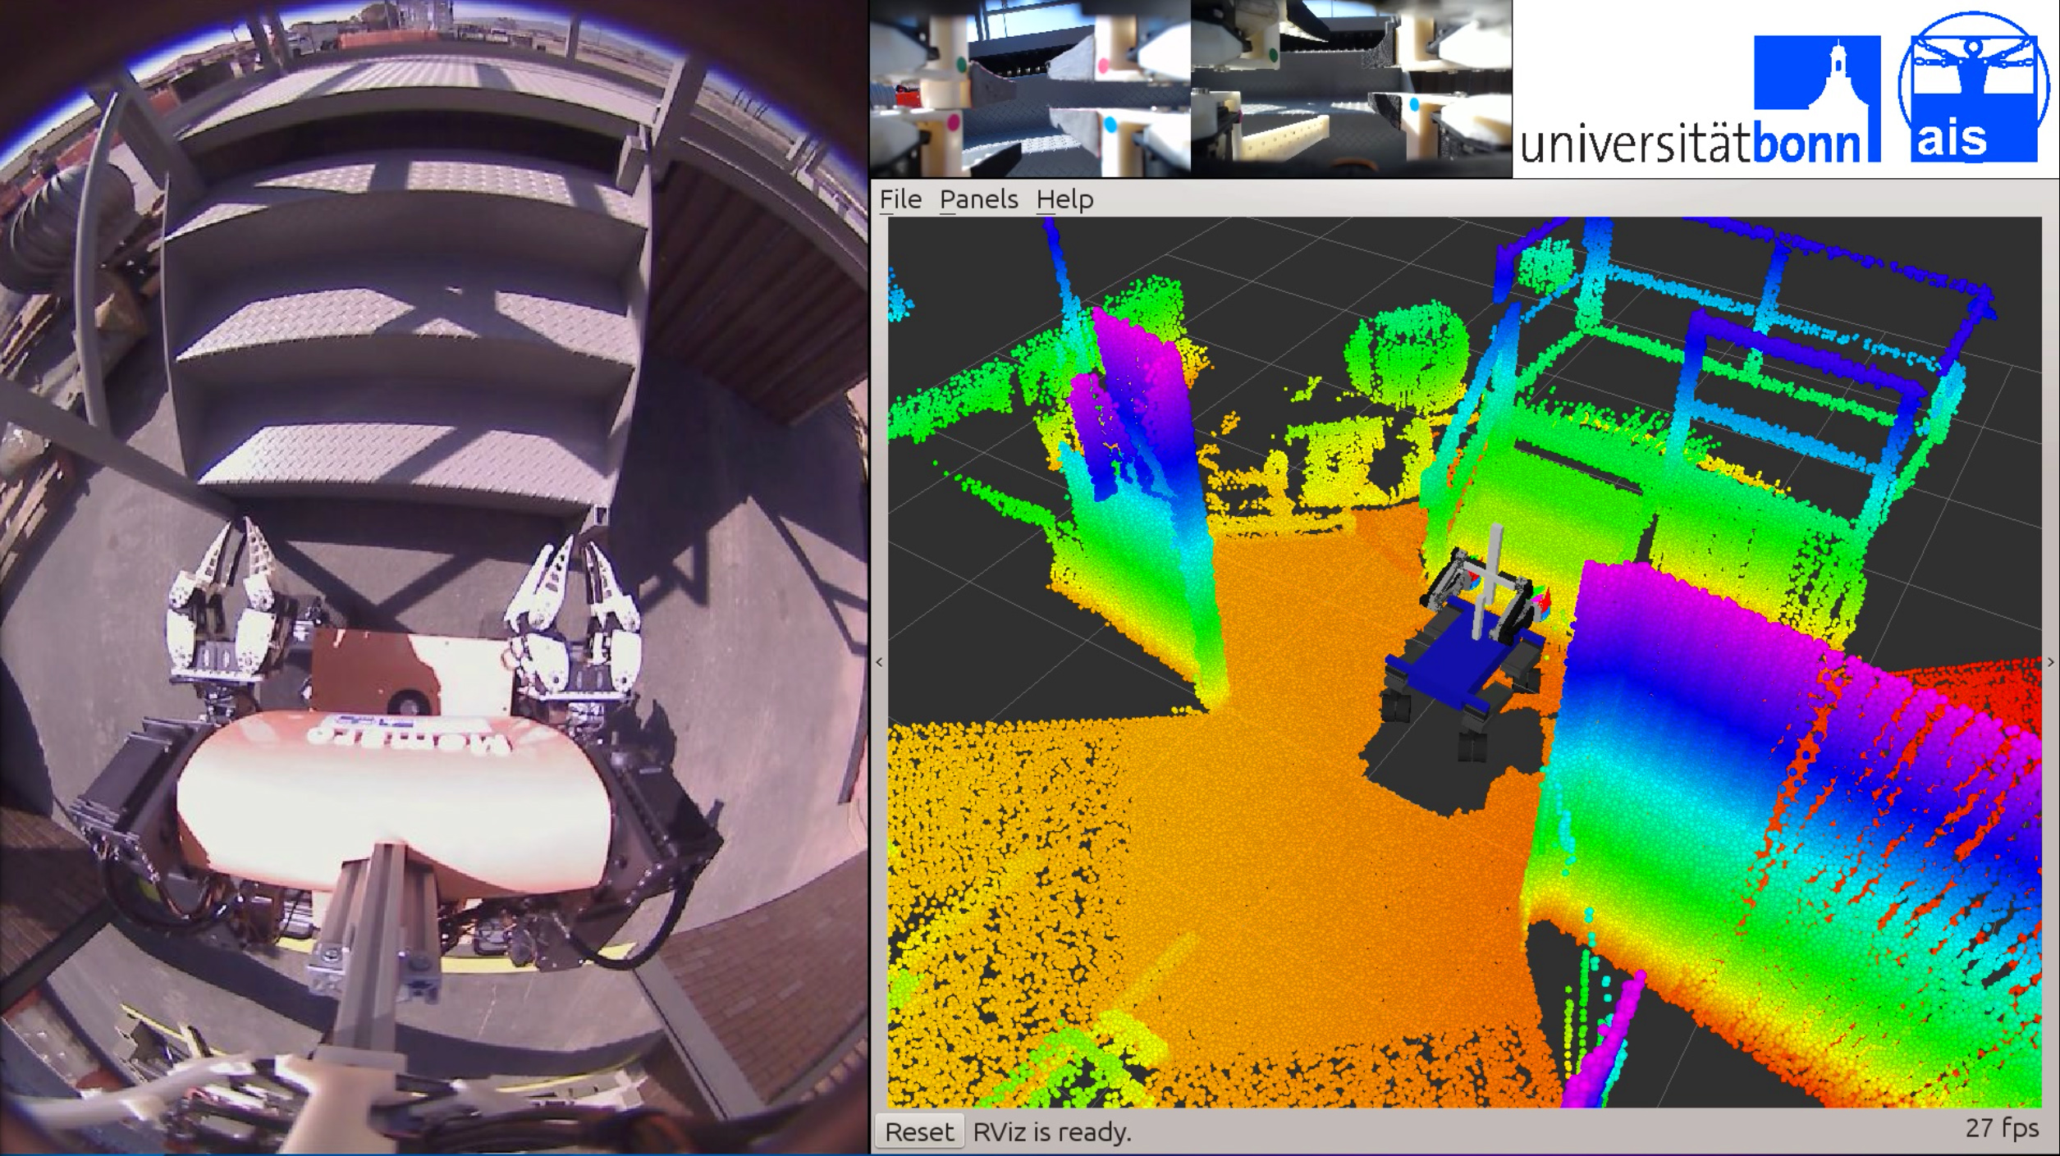Click the Universität Bonn logo
The height and width of the screenshot is (1156, 2060).
pyautogui.click(x=1700, y=99)
